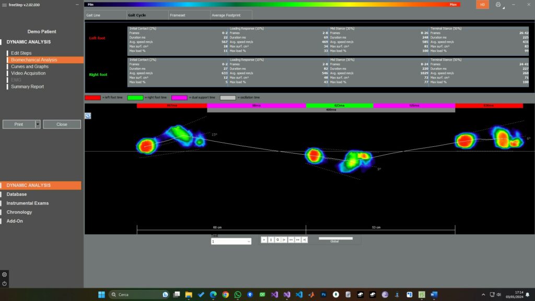This screenshot has width=535, height=301.
Task: Click the refresh icon above the footprint view
Action: coord(88,116)
